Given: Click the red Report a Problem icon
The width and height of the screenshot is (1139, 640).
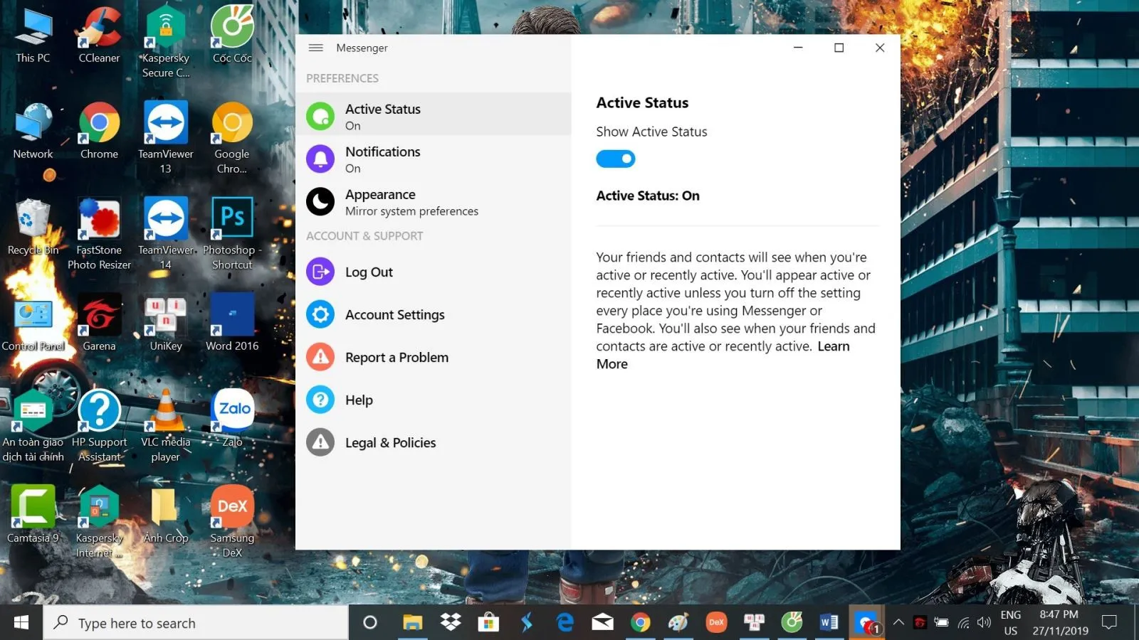Looking at the screenshot, I should [x=320, y=357].
